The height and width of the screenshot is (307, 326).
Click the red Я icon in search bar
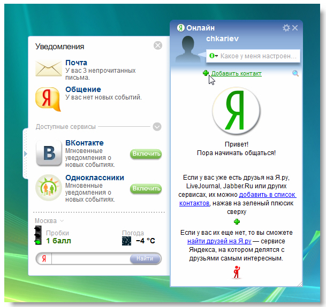click(44, 259)
